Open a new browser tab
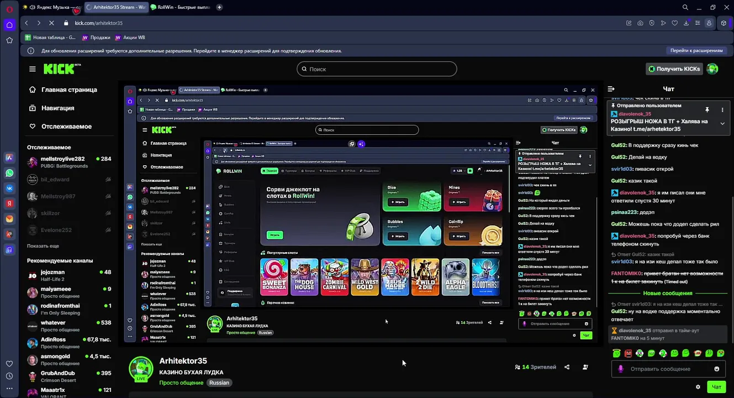Image resolution: width=734 pixels, height=398 pixels. click(x=219, y=7)
